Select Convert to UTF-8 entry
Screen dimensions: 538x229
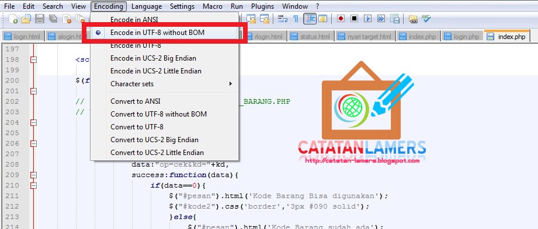coord(164,127)
